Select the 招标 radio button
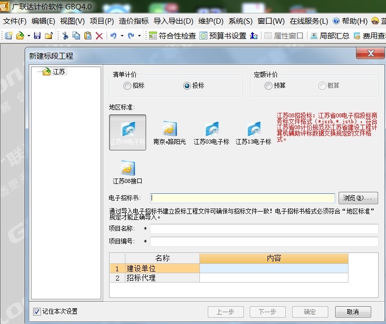 (x=127, y=86)
